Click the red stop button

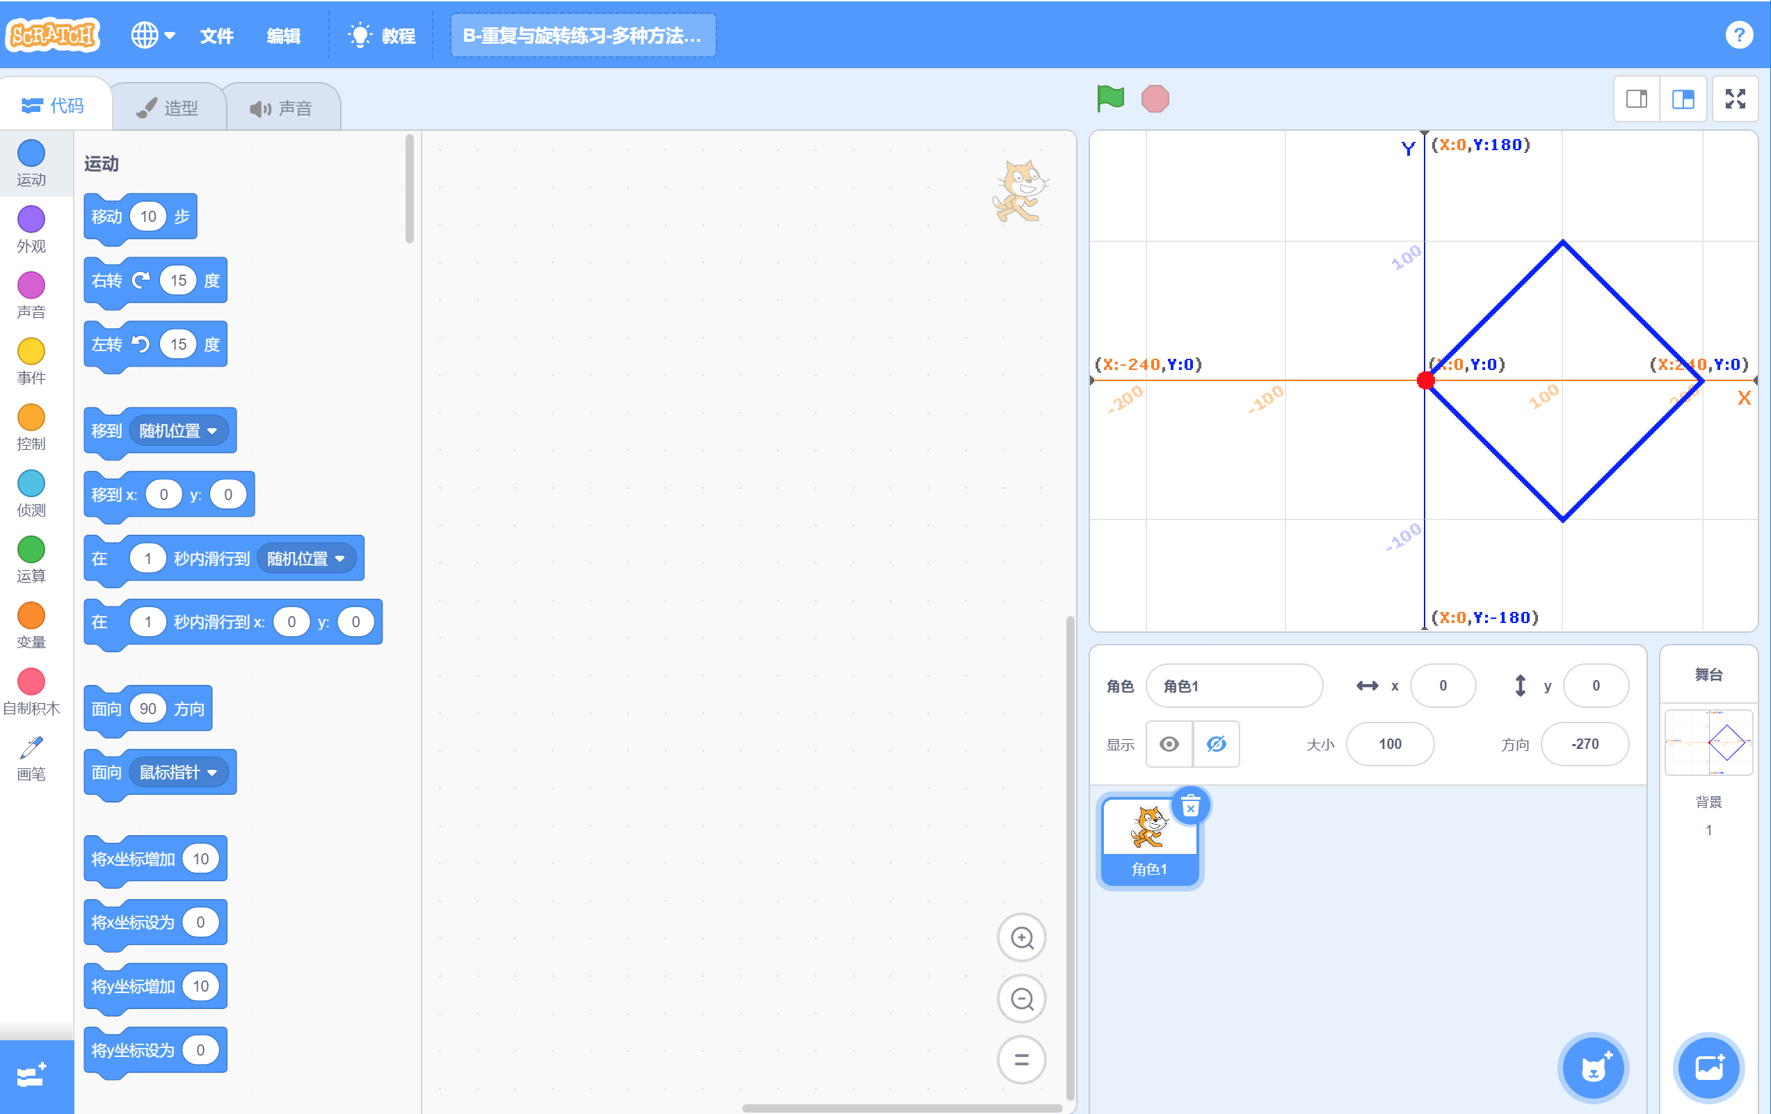1155,99
